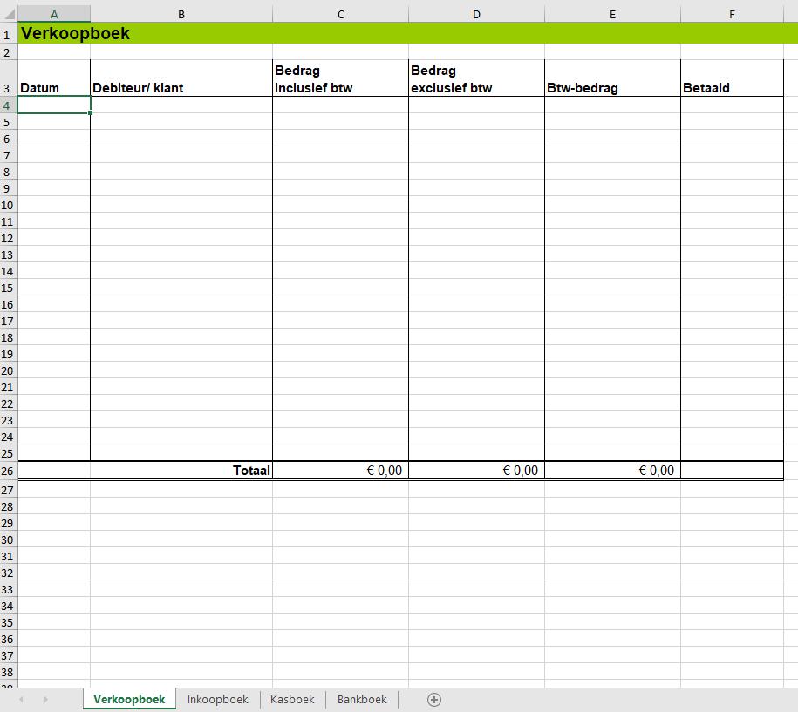This screenshot has height=712, width=798.
Task: Select the Verkoopboek sheet tab
Action: 129,699
